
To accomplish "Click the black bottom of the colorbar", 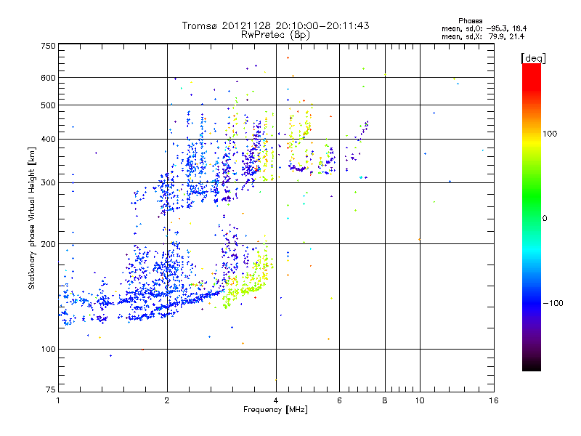I will tap(532, 368).
